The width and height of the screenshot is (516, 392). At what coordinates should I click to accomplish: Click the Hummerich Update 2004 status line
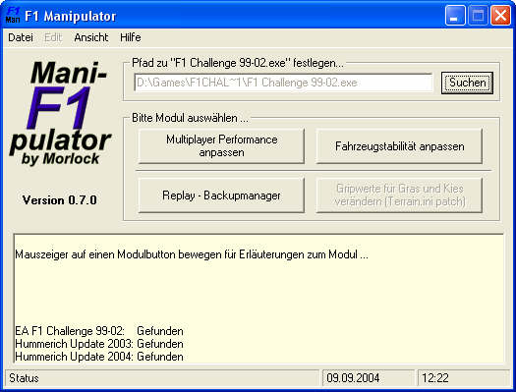point(99,357)
